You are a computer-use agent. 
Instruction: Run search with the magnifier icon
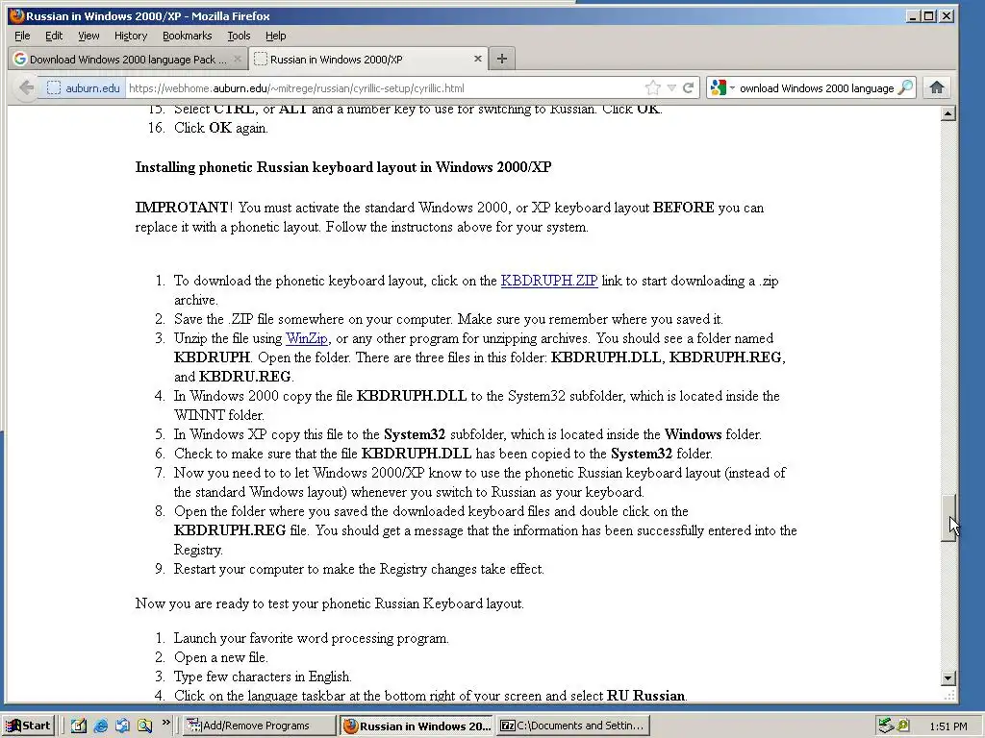click(x=905, y=87)
